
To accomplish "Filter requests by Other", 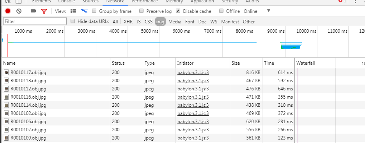I will coord(249,21).
